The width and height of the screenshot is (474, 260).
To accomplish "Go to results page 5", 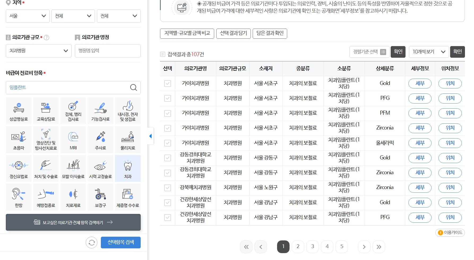I will coord(342,247).
